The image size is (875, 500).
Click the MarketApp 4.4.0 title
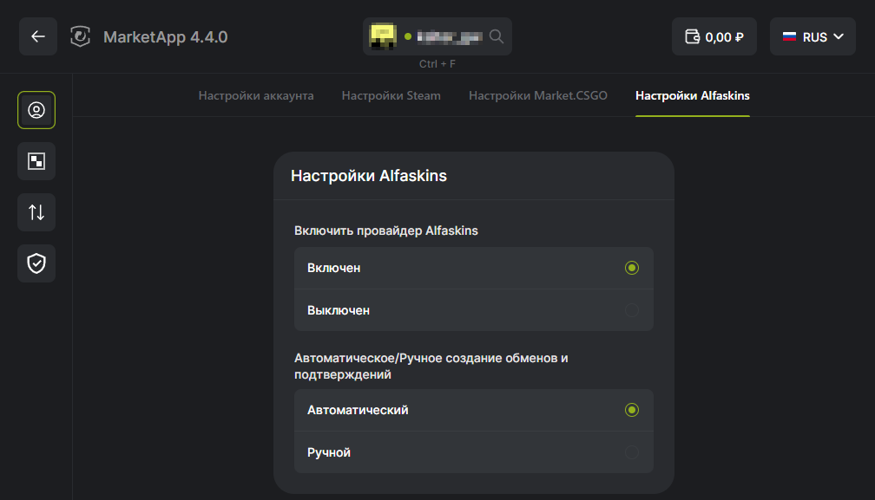coord(166,36)
